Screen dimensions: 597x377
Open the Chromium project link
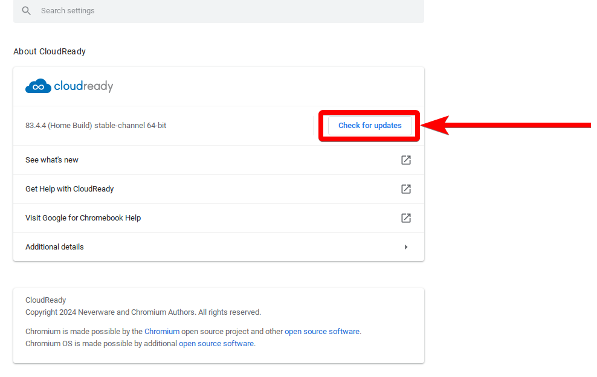(162, 332)
